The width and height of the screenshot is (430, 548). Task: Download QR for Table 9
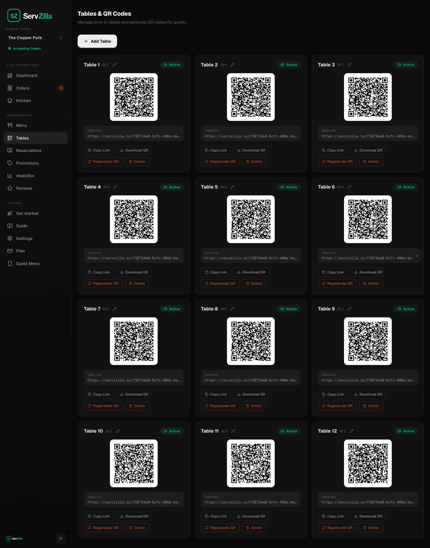coord(368,394)
